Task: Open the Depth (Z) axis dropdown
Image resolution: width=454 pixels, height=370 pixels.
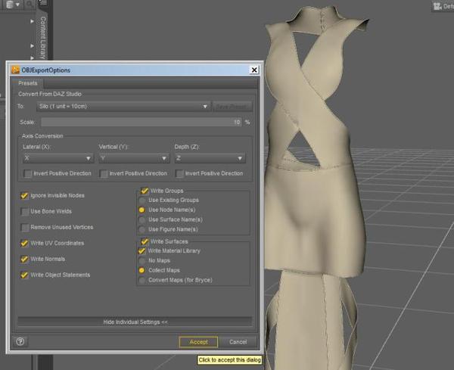Action: coord(210,158)
